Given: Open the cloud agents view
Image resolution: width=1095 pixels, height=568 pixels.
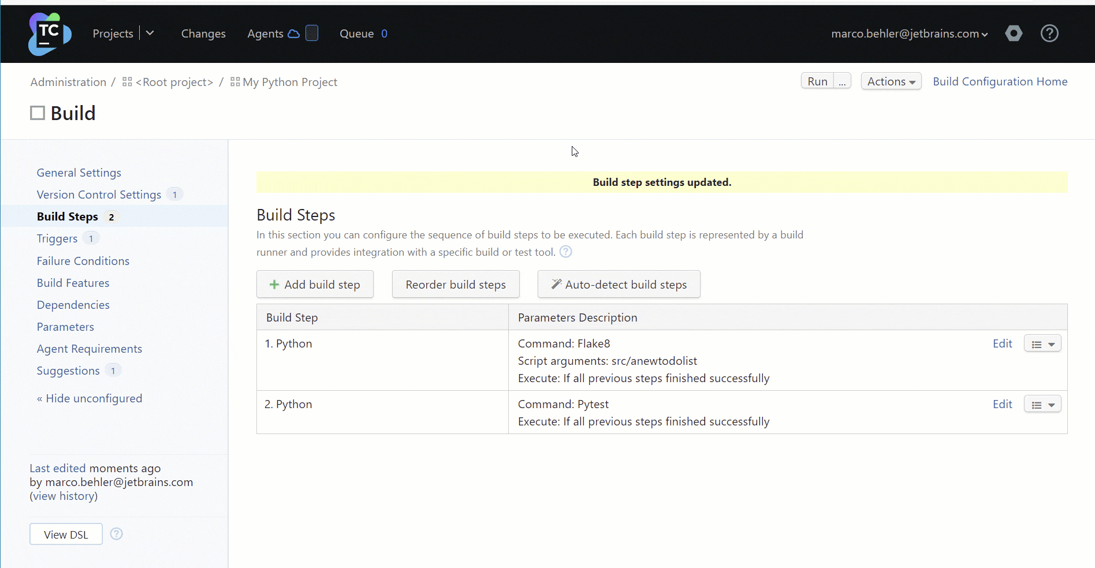Looking at the screenshot, I should click(x=295, y=33).
